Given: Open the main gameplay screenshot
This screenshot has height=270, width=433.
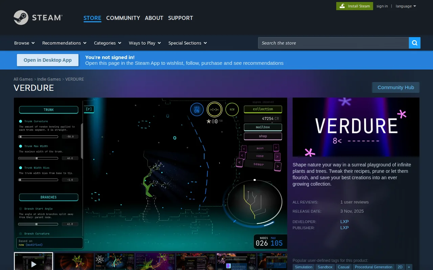Looking at the screenshot, I should point(151,174).
